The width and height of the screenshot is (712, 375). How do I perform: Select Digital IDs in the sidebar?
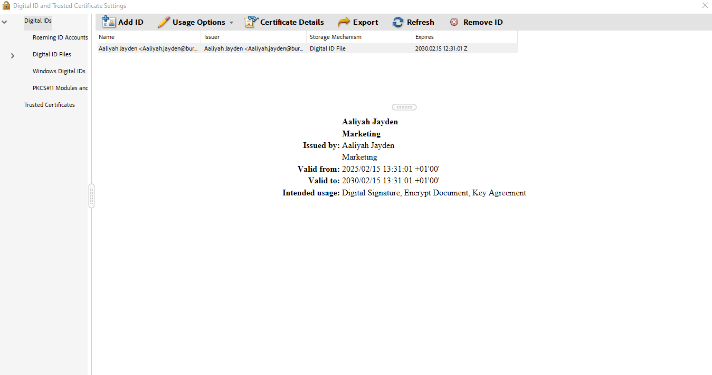(x=38, y=21)
